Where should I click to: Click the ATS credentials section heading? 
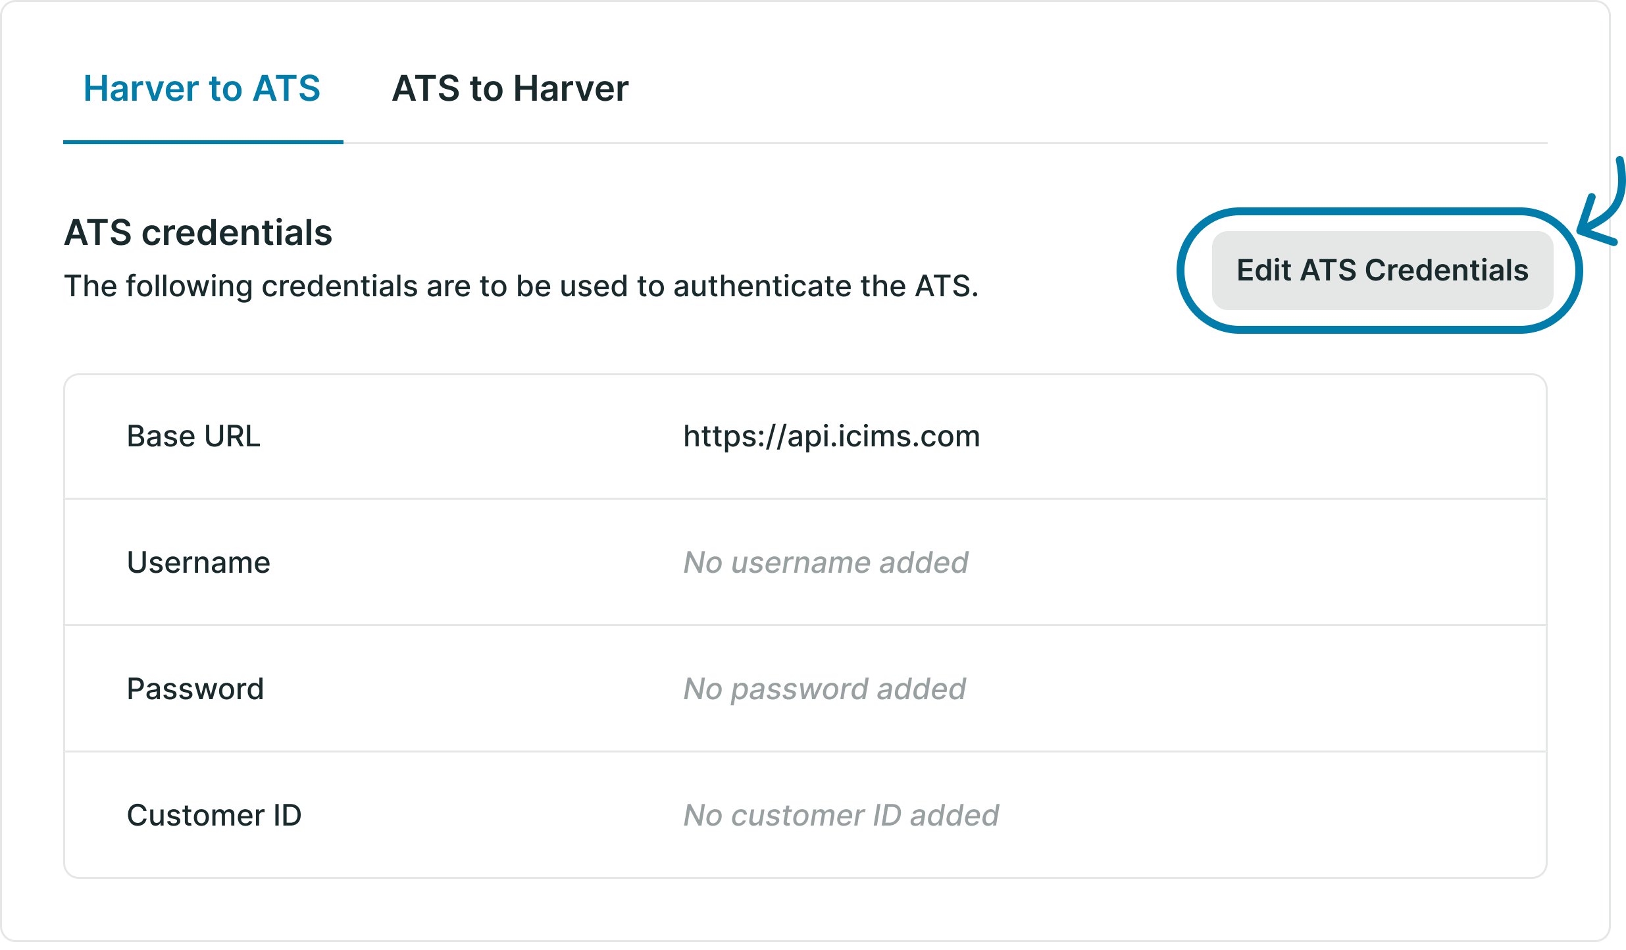pos(198,233)
